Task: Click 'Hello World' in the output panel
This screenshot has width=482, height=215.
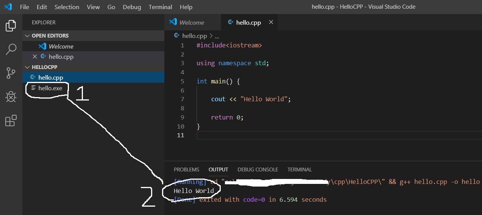Action: coord(194,191)
